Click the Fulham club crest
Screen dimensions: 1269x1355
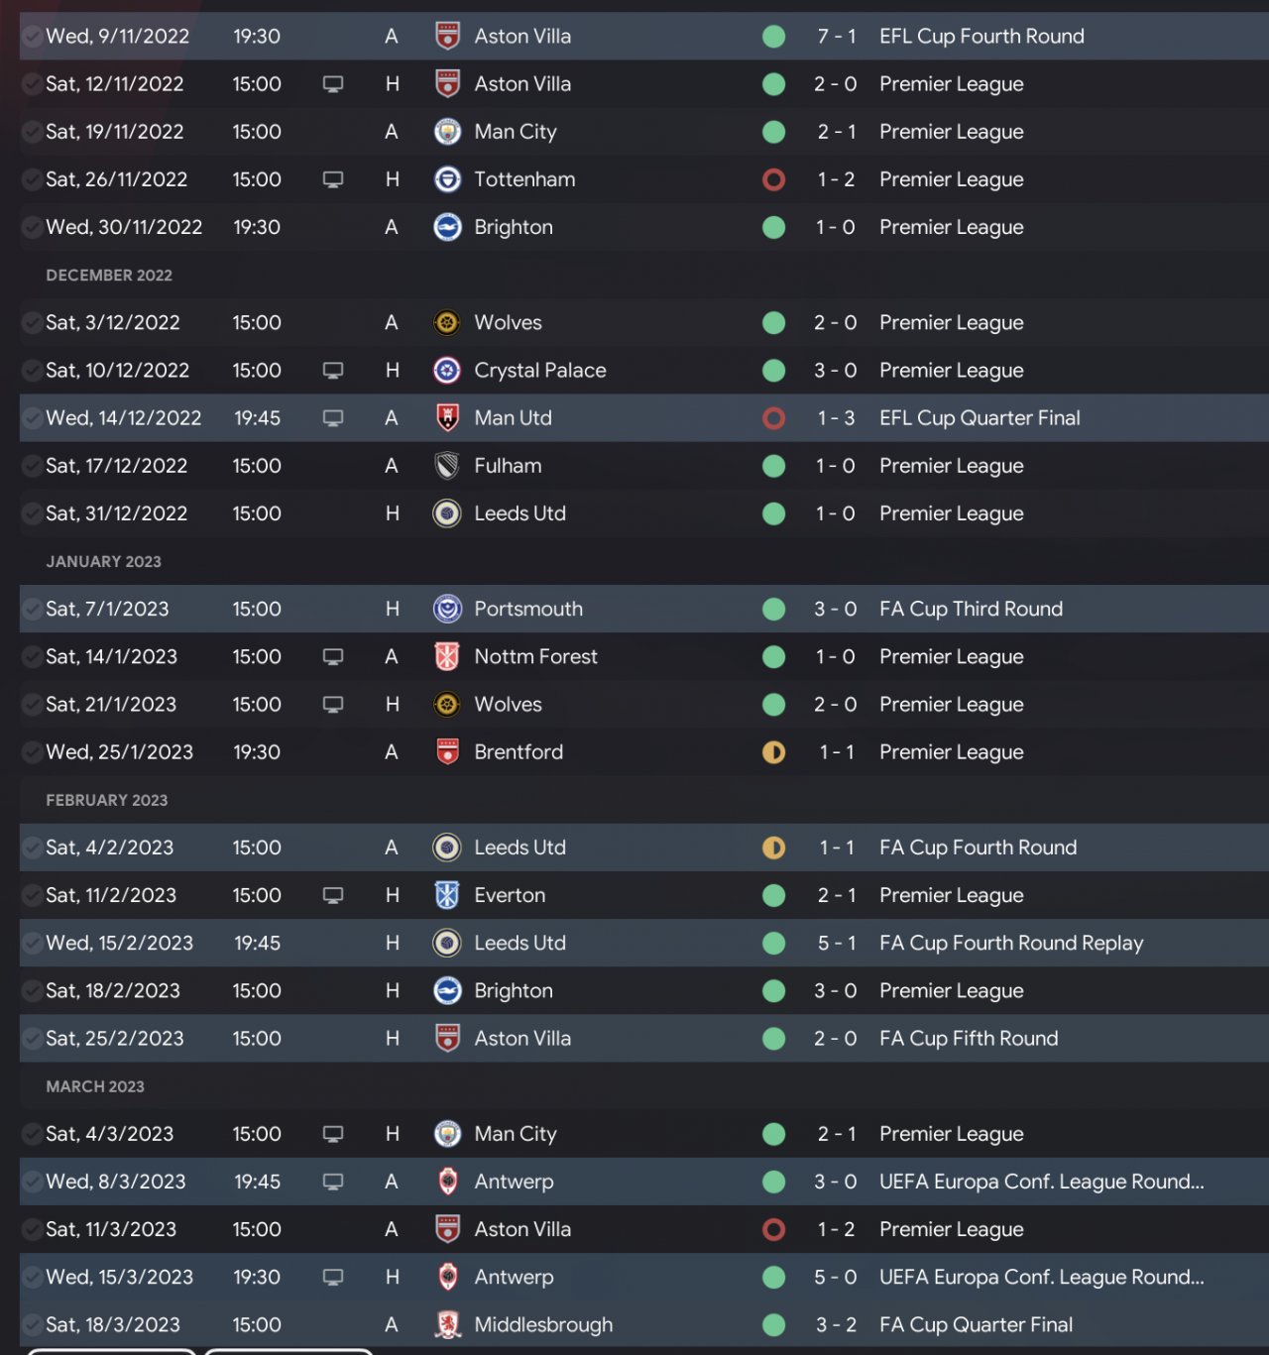point(447,466)
